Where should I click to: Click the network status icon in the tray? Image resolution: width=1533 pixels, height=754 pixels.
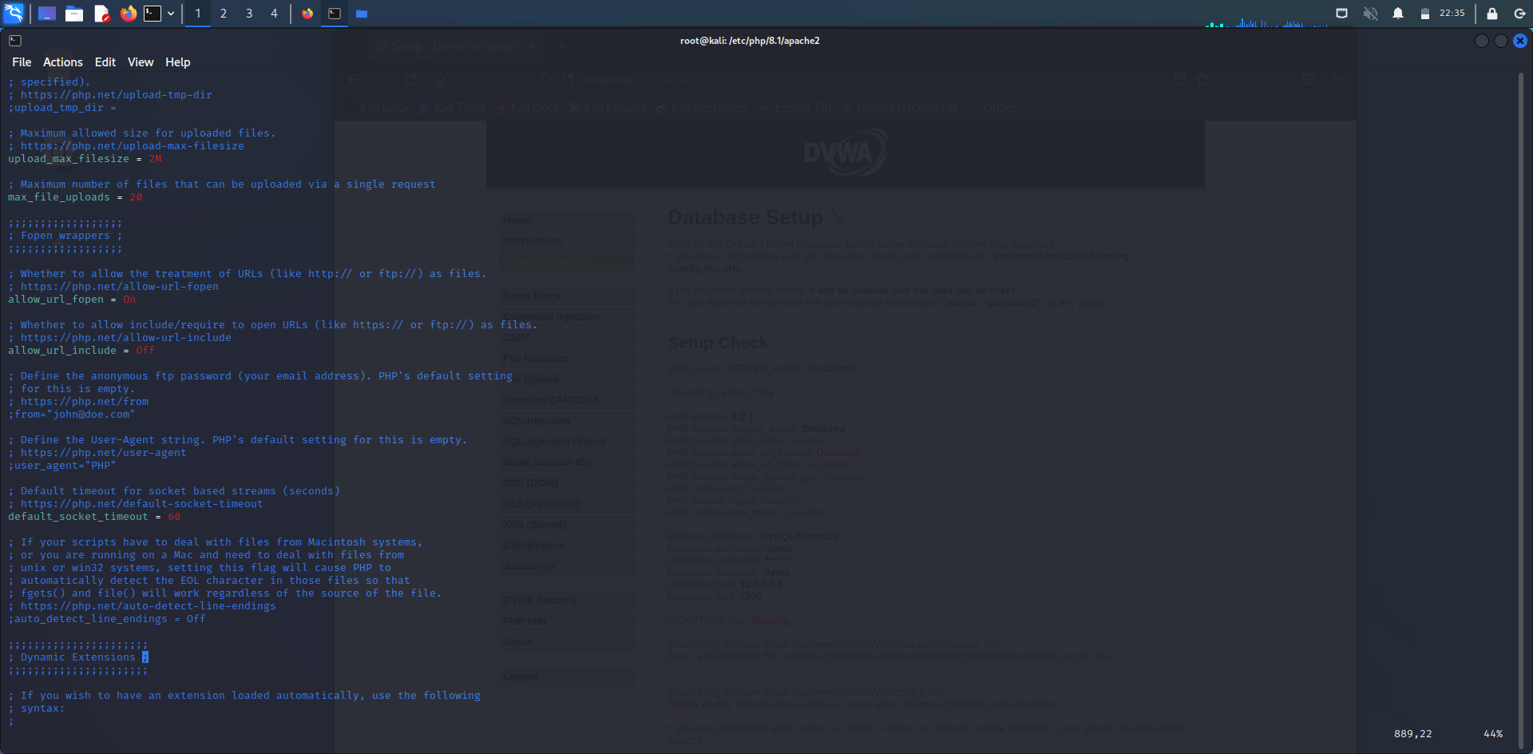tap(1342, 14)
